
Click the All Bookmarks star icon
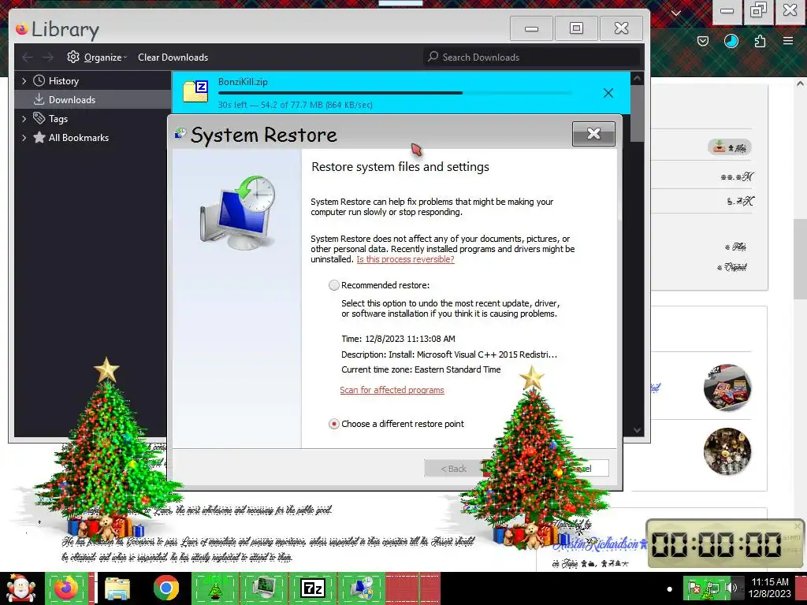coord(39,137)
